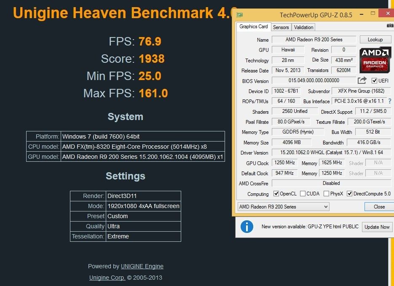Click the CPU model cell AMD FX(tm)-8320

[x=143, y=147]
